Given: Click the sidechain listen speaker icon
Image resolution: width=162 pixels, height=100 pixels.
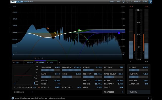Looking at the screenshot, I should (14, 87).
